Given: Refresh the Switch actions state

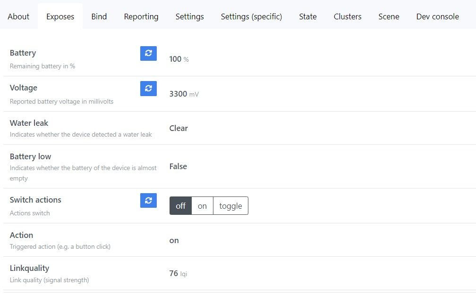Looking at the screenshot, I should coord(148,200).
